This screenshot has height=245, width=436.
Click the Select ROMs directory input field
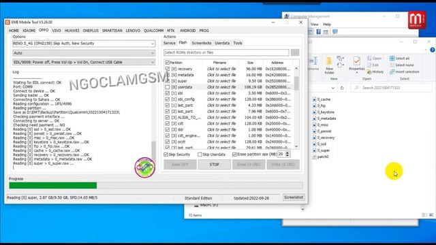pyautogui.click(x=226, y=52)
